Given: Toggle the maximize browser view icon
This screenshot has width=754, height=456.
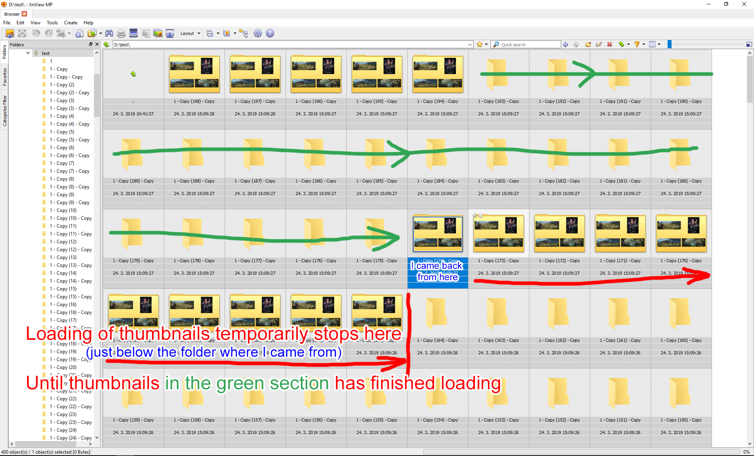Looking at the screenshot, I should pyautogui.click(x=749, y=44).
